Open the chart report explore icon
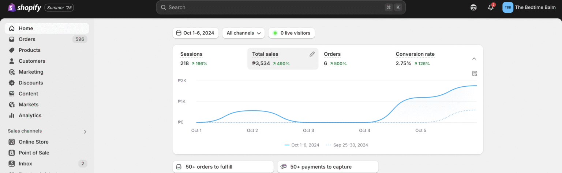 475,74
